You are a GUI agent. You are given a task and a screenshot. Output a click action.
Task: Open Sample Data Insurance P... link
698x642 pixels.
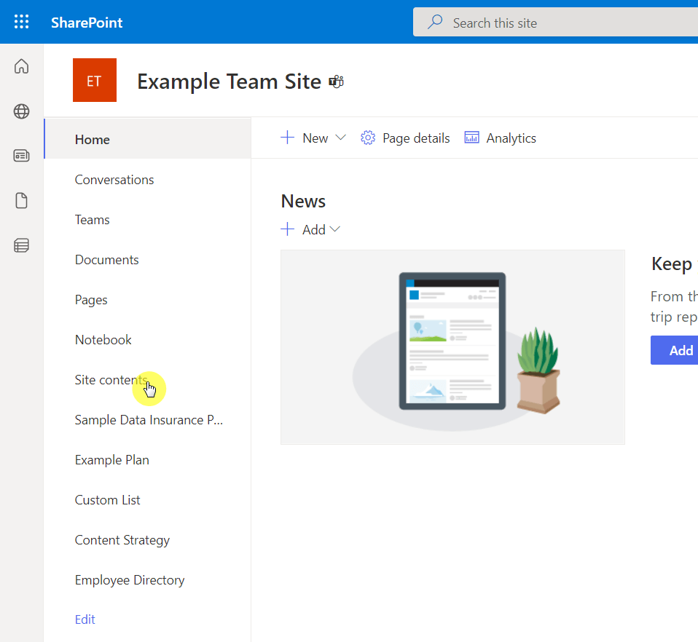pyautogui.click(x=149, y=420)
